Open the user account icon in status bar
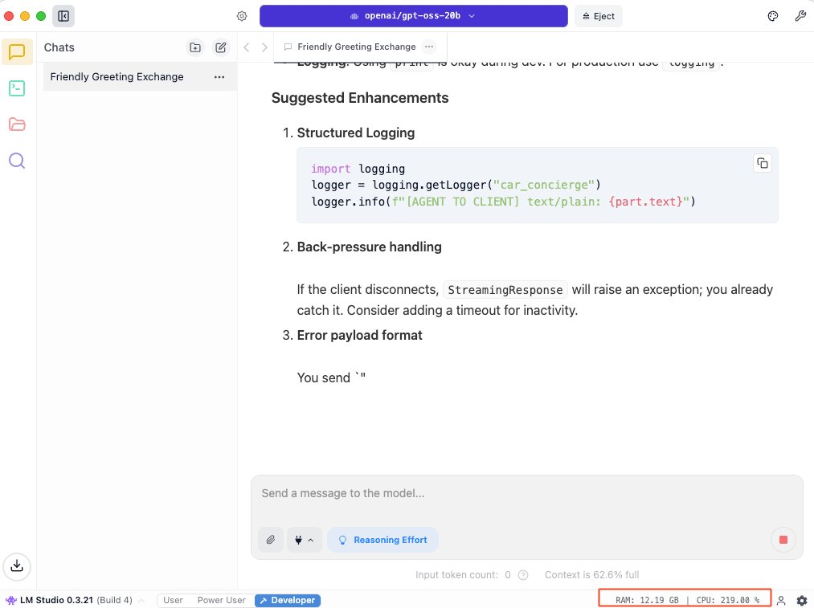The image size is (814, 608). click(x=781, y=600)
